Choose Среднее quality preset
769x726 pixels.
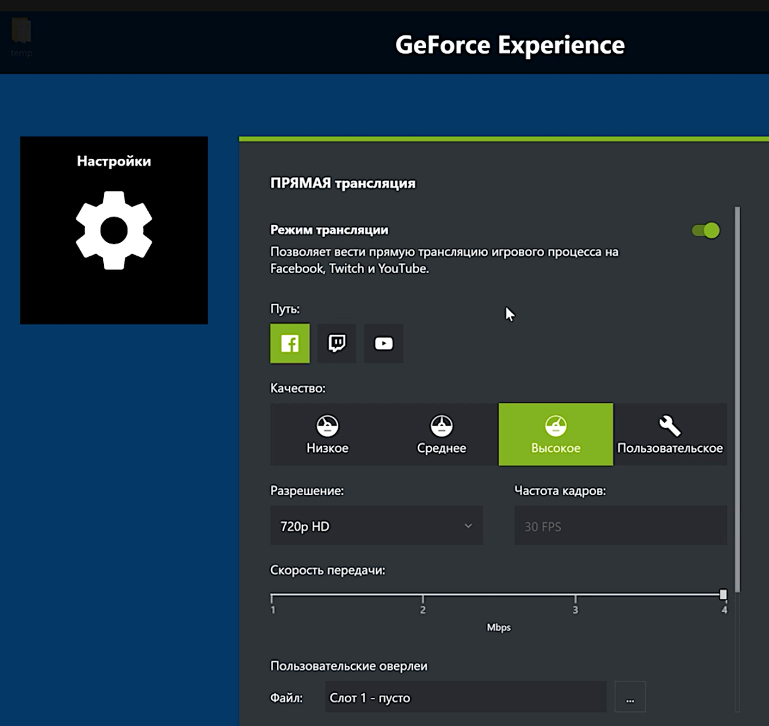[x=442, y=434]
